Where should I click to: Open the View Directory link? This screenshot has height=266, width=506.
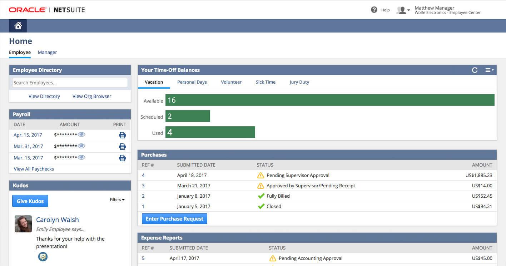pyautogui.click(x=44, y=96)
